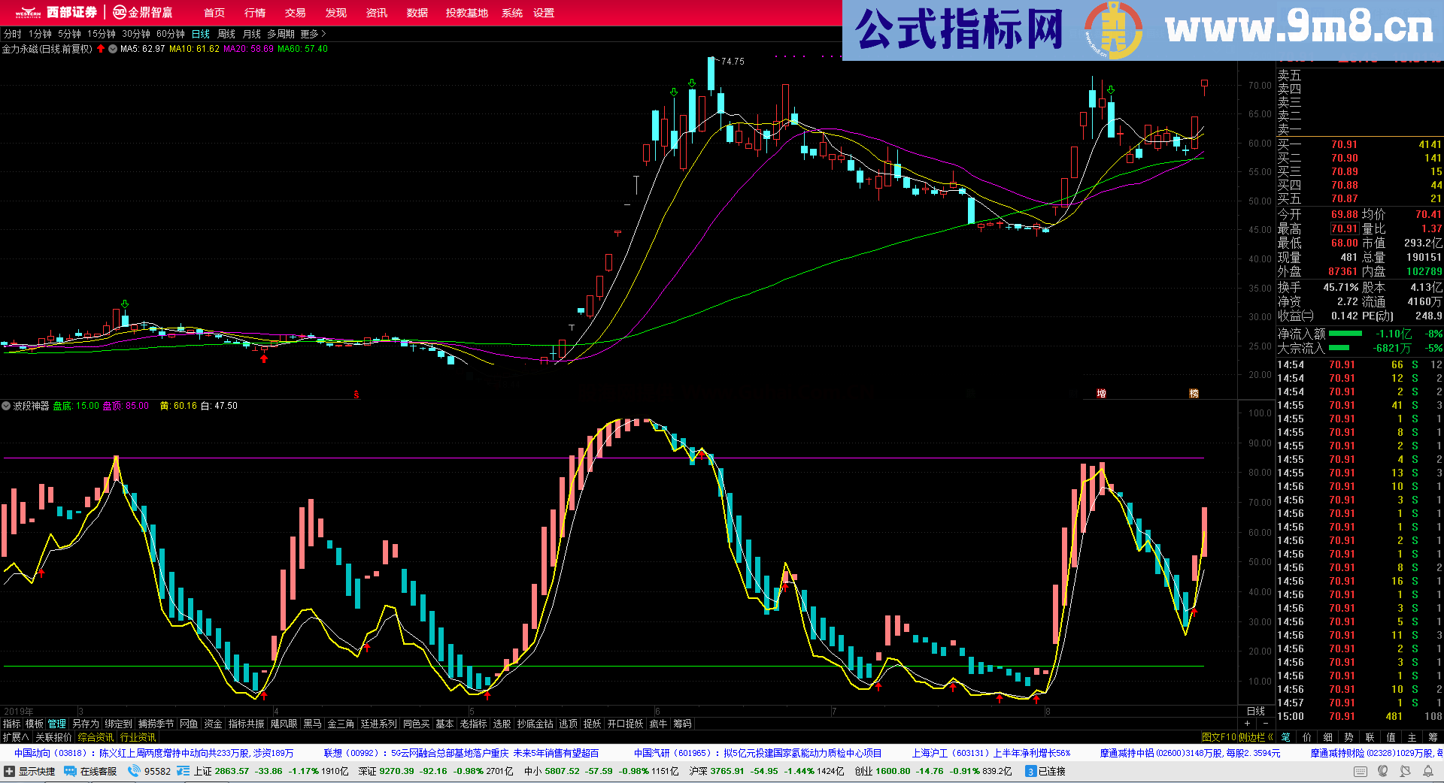This screenshot has height=783, width=1444.
Task: Click the phone icon beside hotline 95582
Action: click(134, 771)
